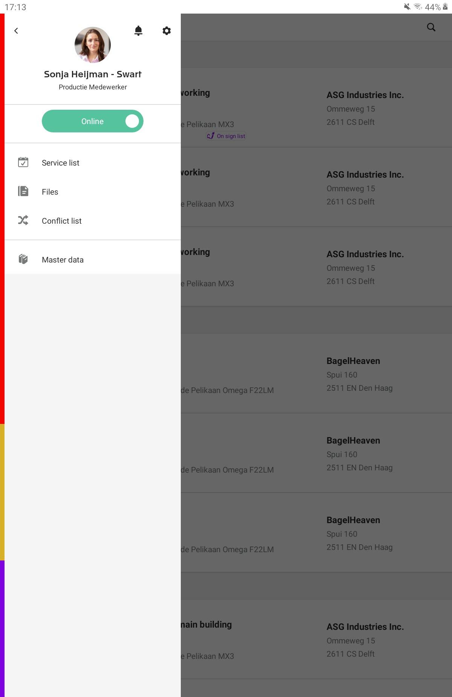
Task: Click the 17:13 clock in status bar
Action: click(x=15, y=7)
